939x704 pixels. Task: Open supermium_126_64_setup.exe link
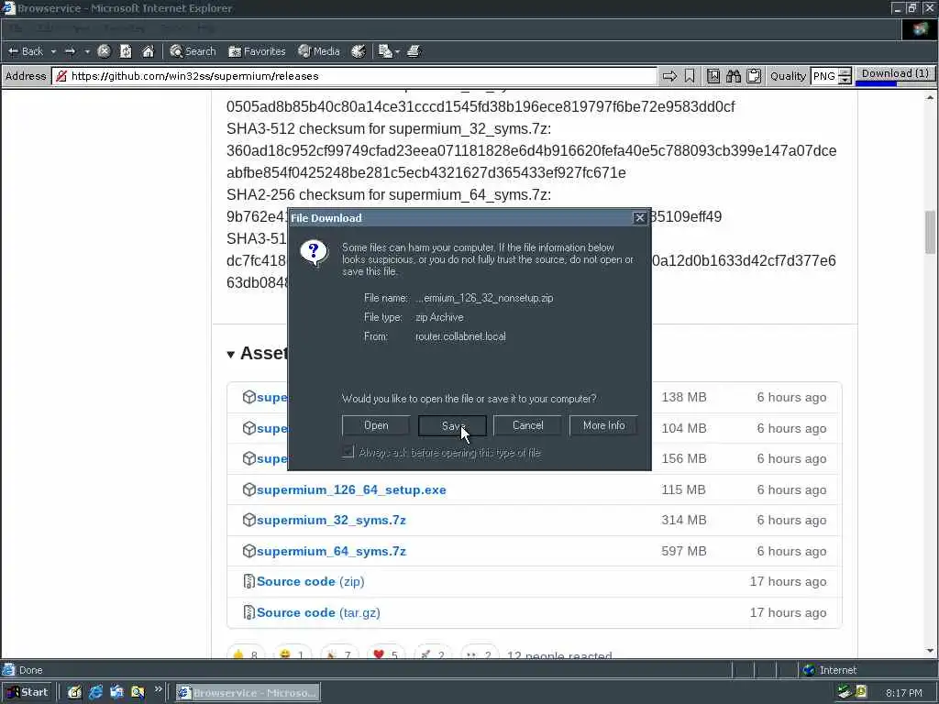[351, 489]
